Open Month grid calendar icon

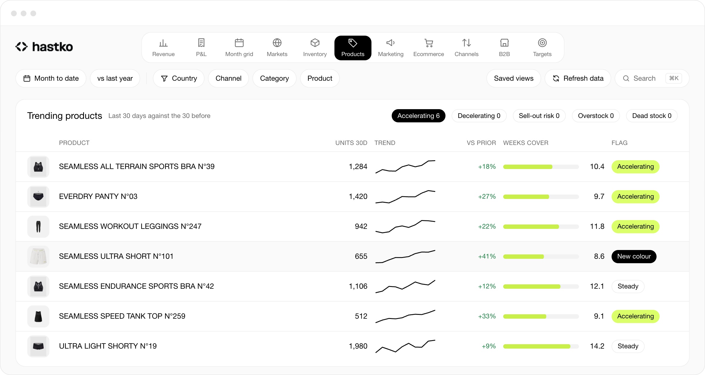click(x=239, y=43)
